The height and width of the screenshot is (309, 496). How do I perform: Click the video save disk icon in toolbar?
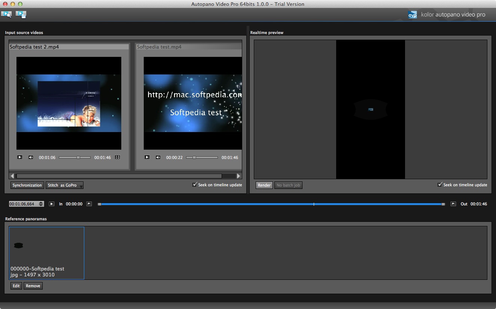[21, 14]
